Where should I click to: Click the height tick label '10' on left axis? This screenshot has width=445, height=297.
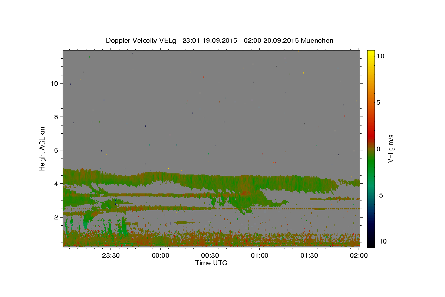(55, 84)
